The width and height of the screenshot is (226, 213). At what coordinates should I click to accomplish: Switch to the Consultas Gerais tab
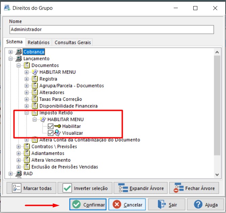click(x=73, y=43)
